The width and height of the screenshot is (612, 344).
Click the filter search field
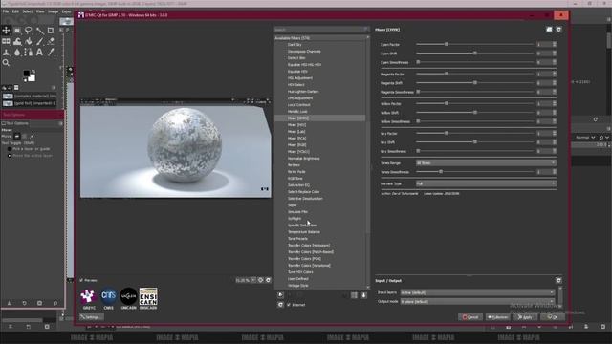(321, 30)
